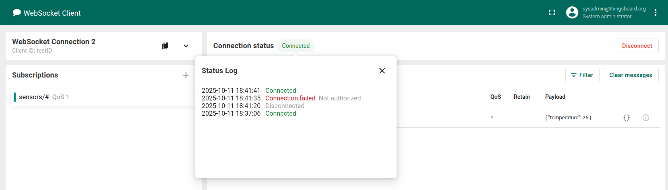Add a new subscription with plus icon
The width and height of the screenshot is (668, 190).
tap(186, 75)
